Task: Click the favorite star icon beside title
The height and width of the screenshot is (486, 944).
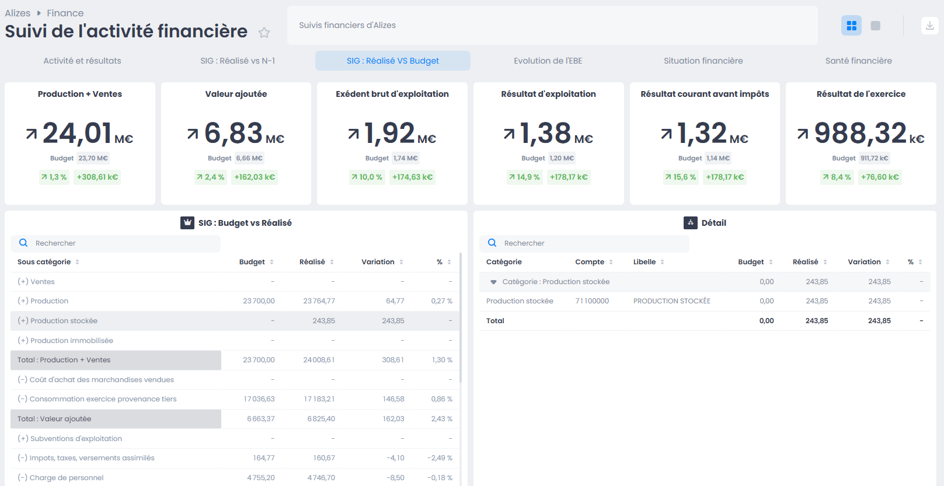Action: (x=264, y=33)
